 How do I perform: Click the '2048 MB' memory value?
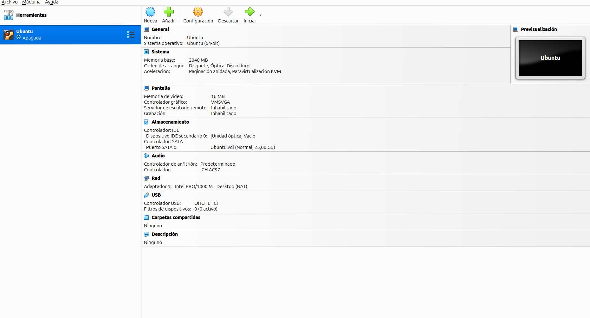point(198,60)
